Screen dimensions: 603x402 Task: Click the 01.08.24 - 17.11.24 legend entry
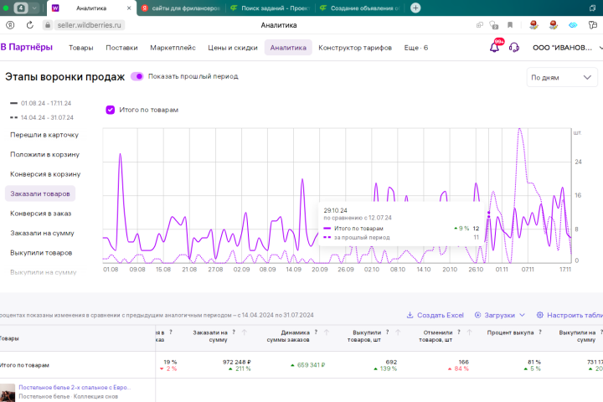(x=40, y=104)
